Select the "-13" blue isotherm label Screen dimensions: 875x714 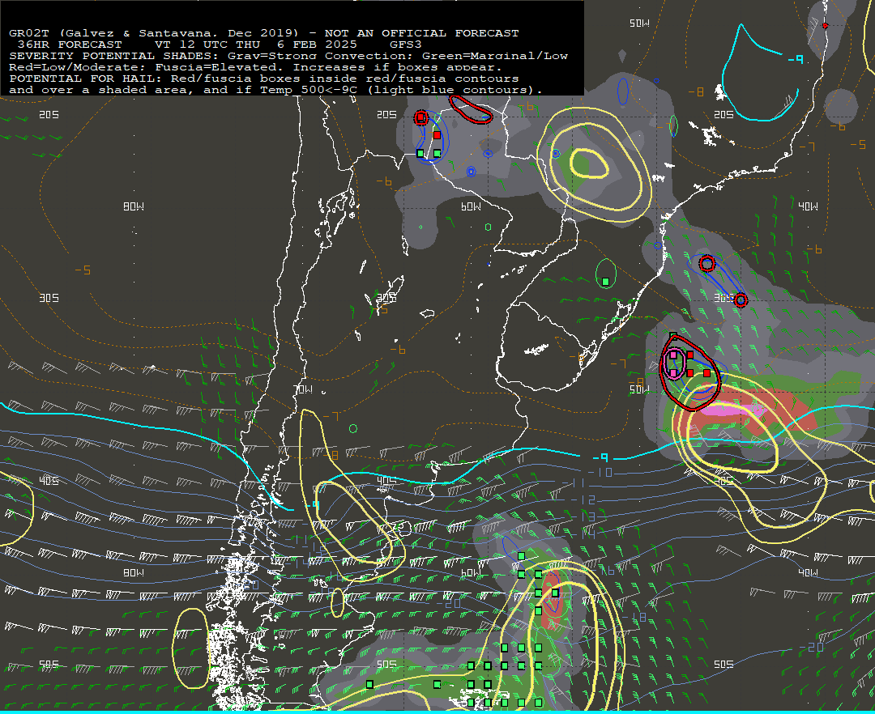pyautogui.click(x=583, y=516)
